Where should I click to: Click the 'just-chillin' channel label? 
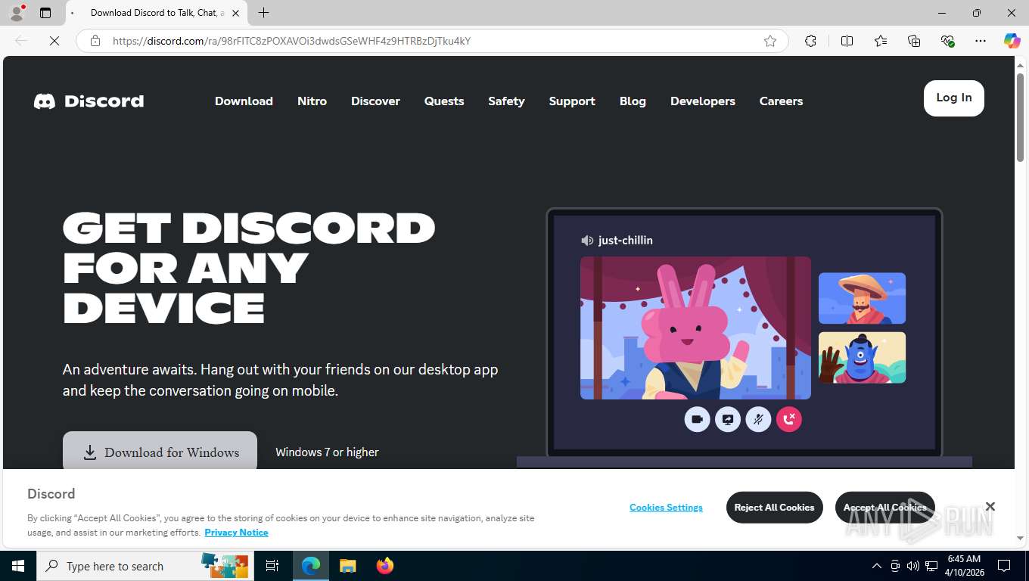[625, 241]
